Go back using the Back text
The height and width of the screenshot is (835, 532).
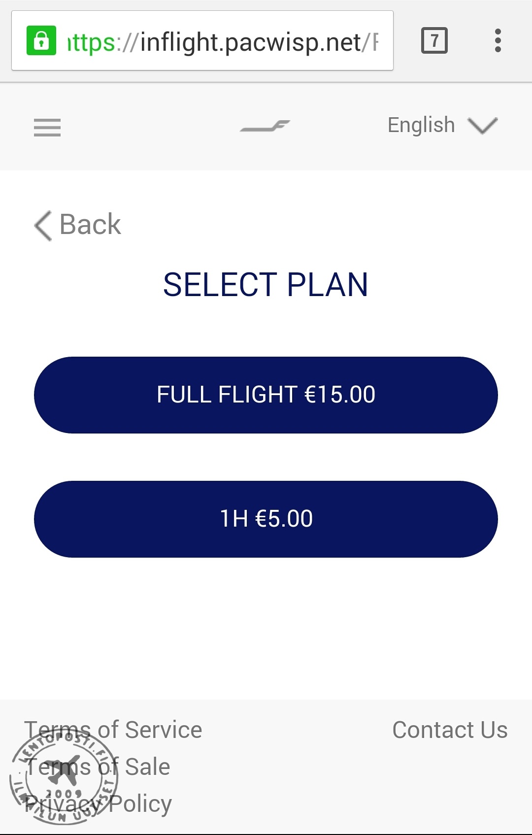click(x=90, y=225)
